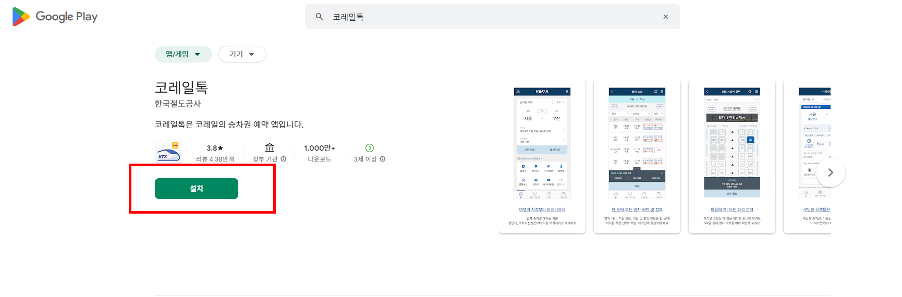View the 3.8 star rating
The width and height of the screenshot is (902, 297).
(215, 148)
